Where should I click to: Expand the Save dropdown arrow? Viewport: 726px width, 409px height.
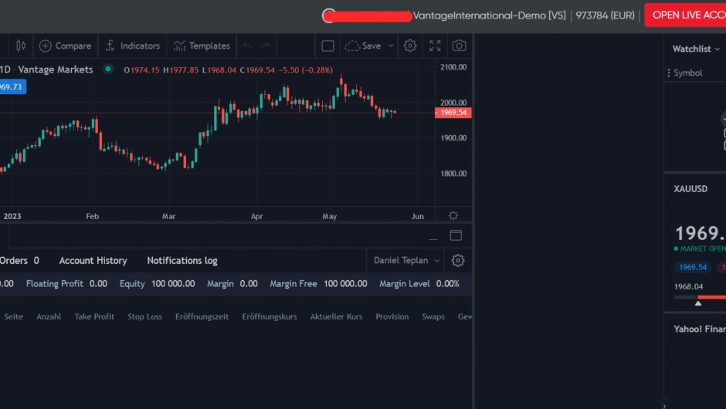coord(391,46)
